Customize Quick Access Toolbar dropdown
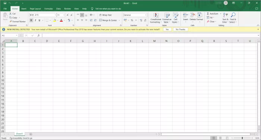Image resolution: width=261 pixels, height=140 pixels. tap(23, 3)
